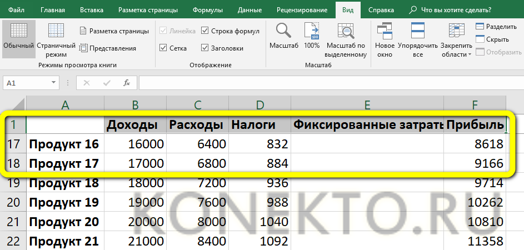
Task: Click the insert function fx button
Action: click(126, 83)
